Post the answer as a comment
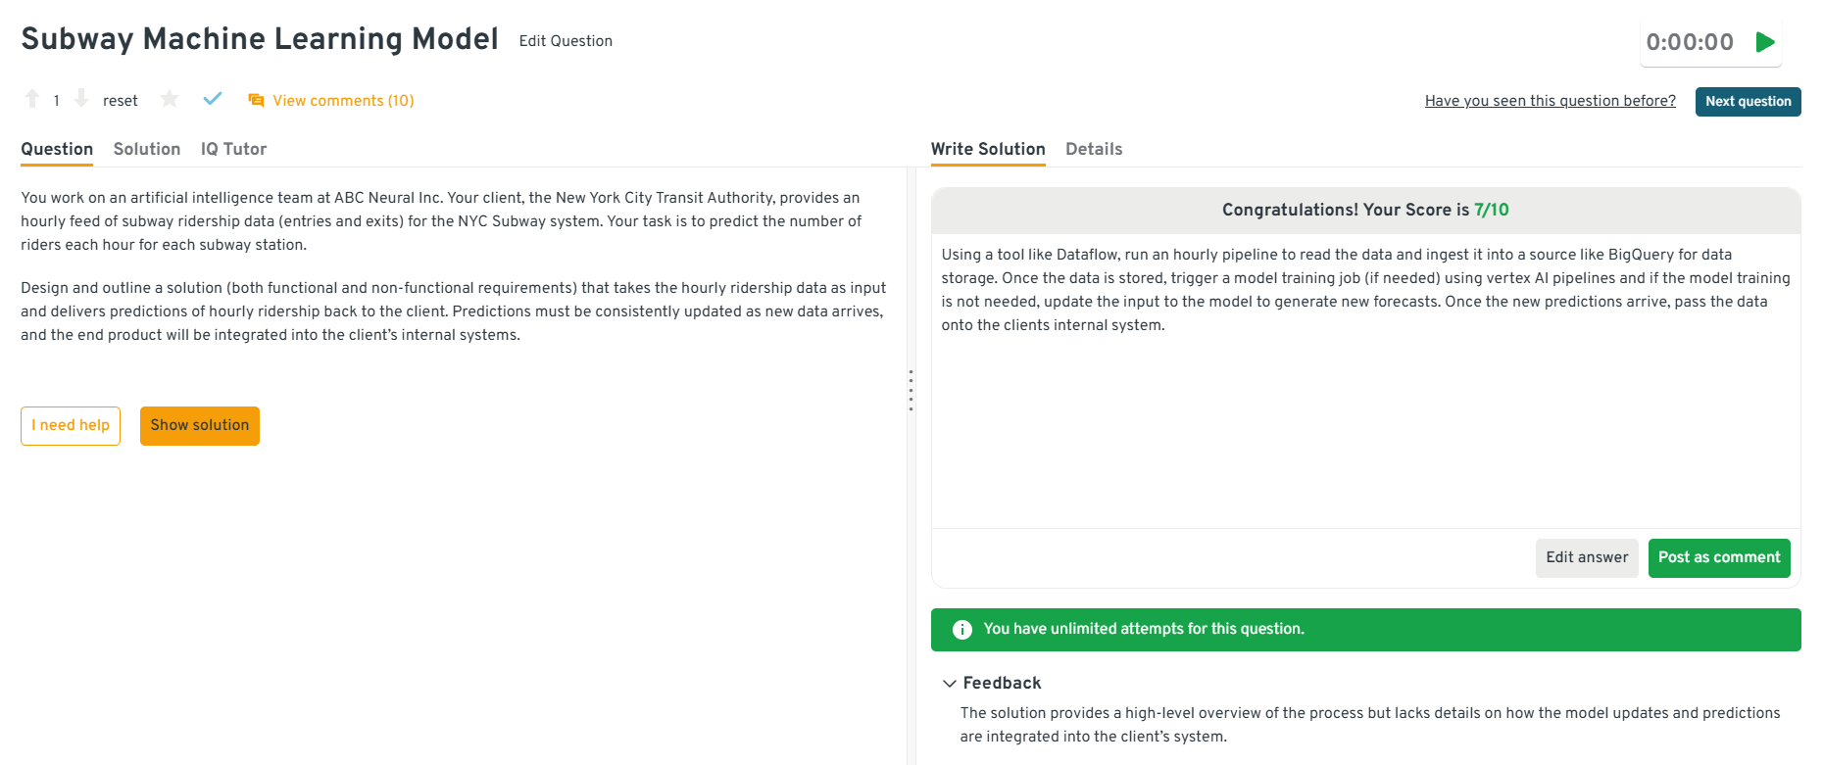 [1719, 558]
